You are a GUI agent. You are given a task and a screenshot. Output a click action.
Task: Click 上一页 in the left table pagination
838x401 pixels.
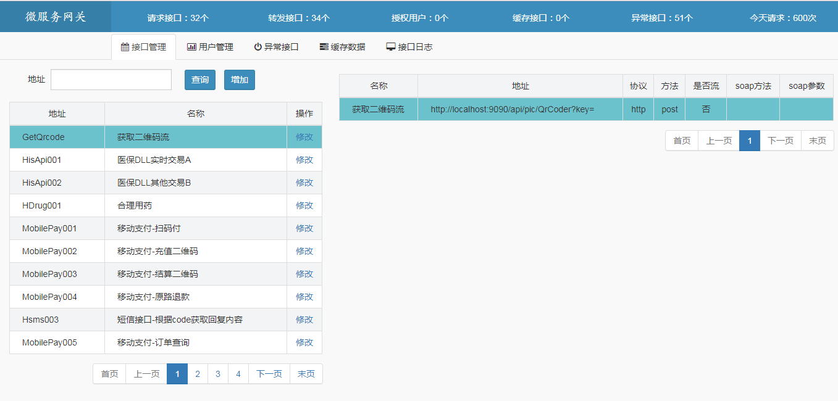[146, 374]
